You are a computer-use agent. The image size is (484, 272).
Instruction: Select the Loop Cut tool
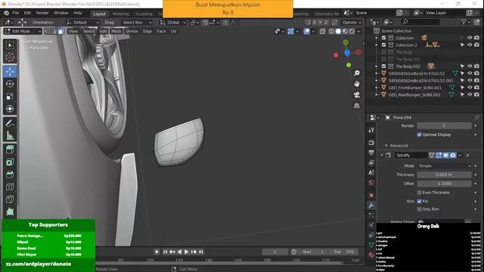[10, 187]
